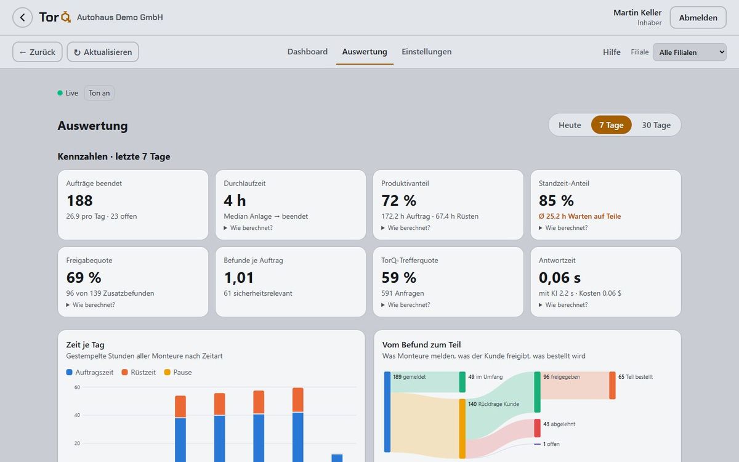739x462 pixels.
Task: Click the 'Vom Befund zum Teil' chart title
Action: point(422,345)
